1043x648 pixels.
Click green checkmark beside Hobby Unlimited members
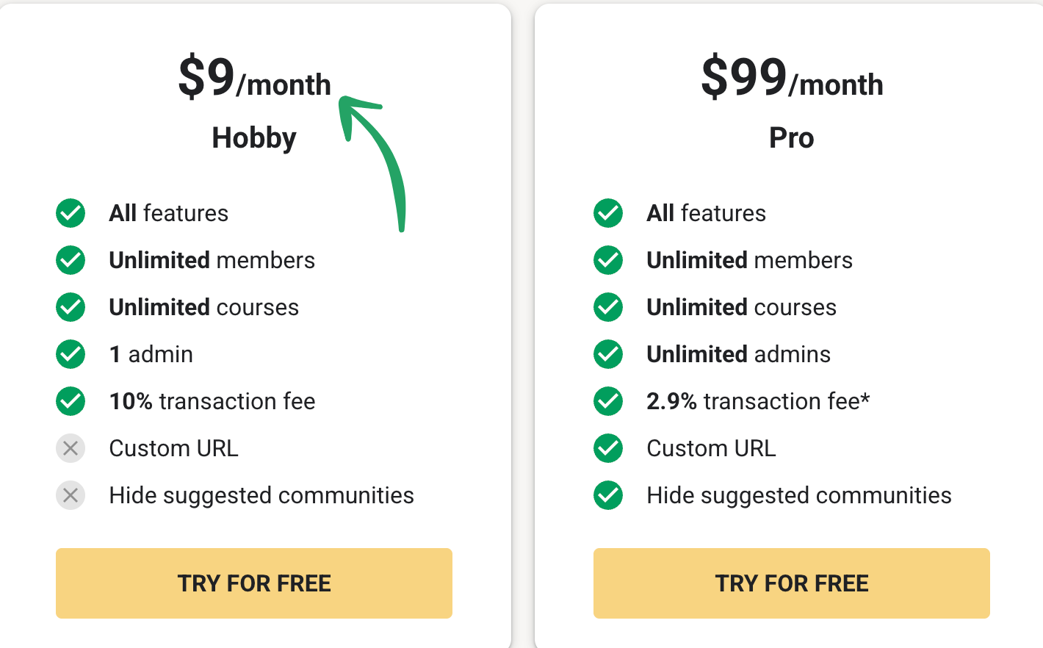tap(71, 260)
